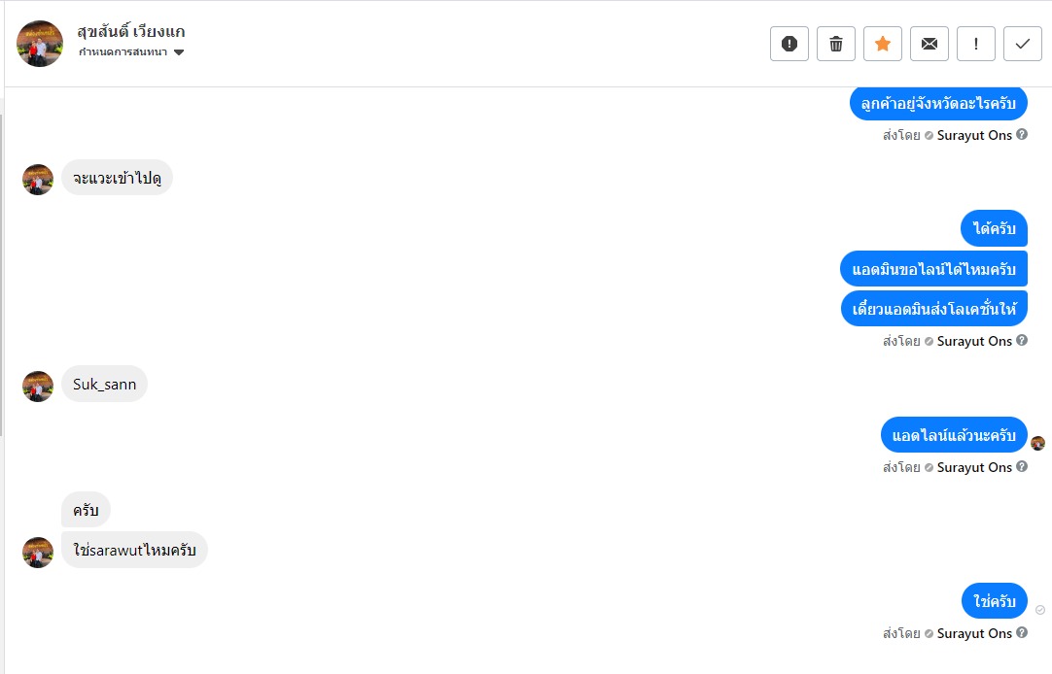Click help icon below 'แอดไลน์แล้วนะครับ' message
Viewport: 1052px width, 674px height.
coord(1022,467)
